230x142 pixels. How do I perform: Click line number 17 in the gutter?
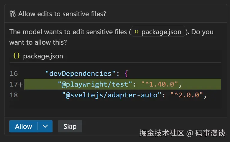point(13,84)
